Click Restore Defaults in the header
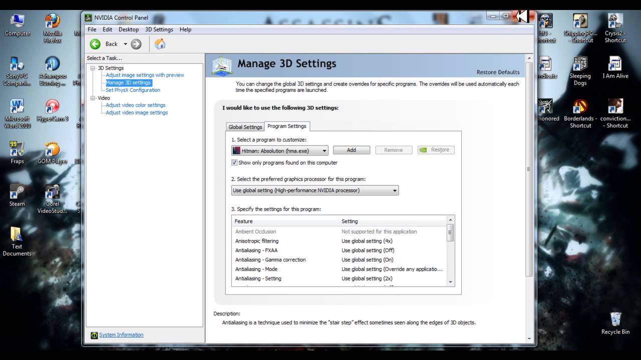Screen dimensions: 641x360 [x=498, y=72]
